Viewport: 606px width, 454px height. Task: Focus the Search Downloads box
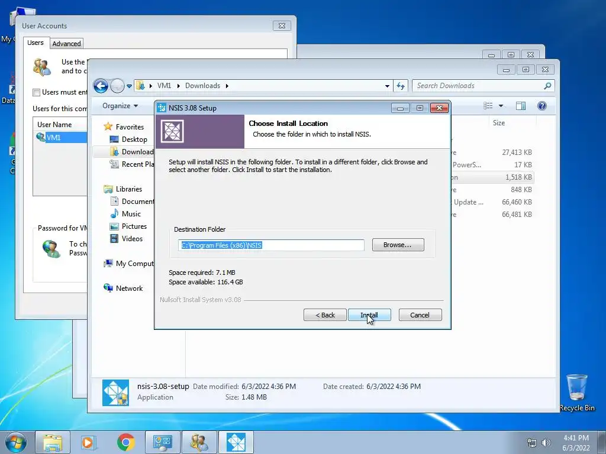(478, 86)
